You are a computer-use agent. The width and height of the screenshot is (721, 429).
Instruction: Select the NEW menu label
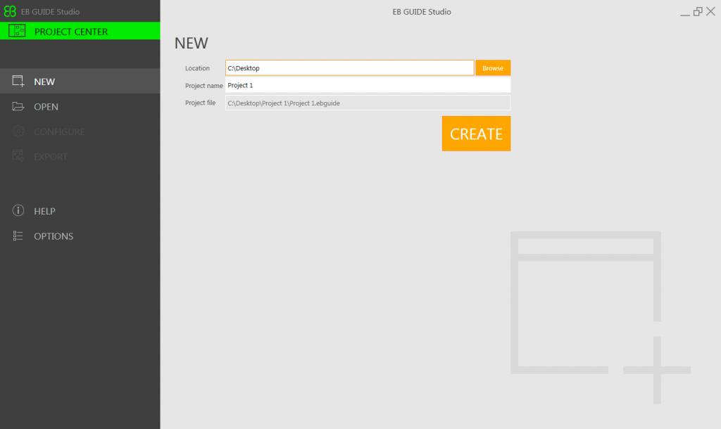(x=44, y=82)
